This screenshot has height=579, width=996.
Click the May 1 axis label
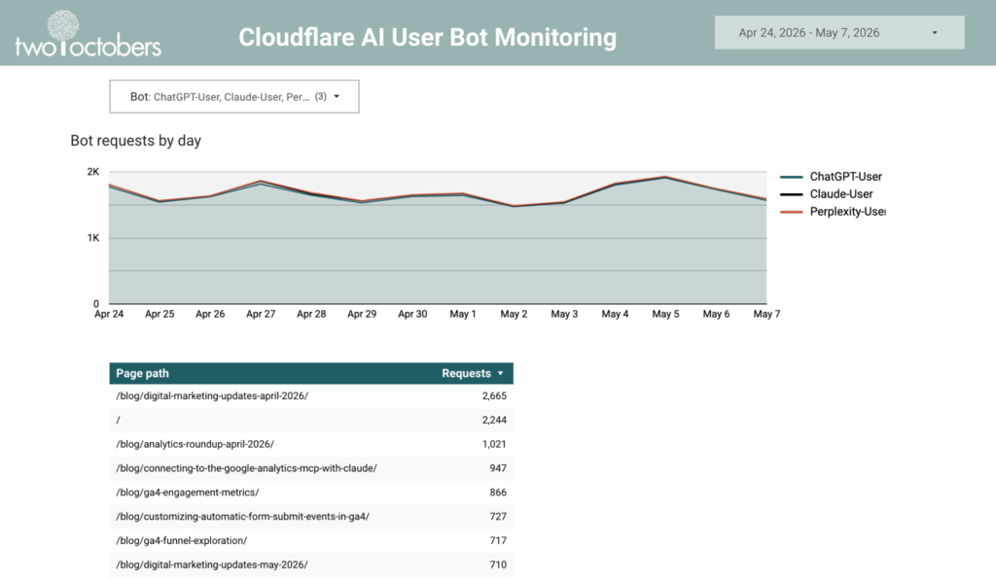click(463, 314)
